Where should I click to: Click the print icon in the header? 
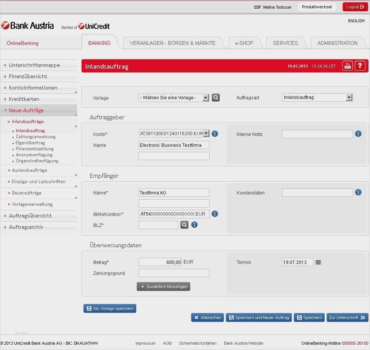tap(347, 66)
